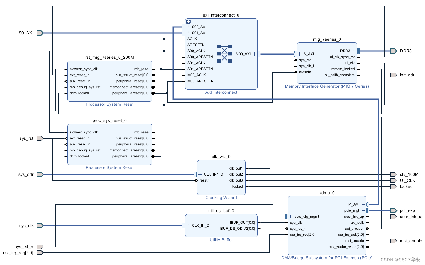Expand the CLK_IN1_D interface on clk_wiz_0
Screen dimensions: 425x265
[x=200, y=174]
